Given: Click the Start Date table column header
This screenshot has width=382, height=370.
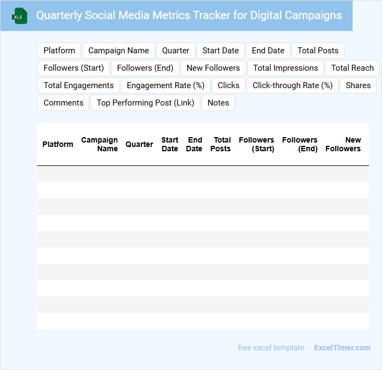Looking at the screenshot, I should coord(170,144).
